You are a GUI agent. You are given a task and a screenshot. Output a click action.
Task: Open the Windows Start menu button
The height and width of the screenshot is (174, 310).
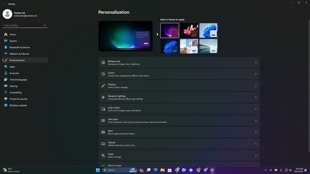[x=98, y=170]
